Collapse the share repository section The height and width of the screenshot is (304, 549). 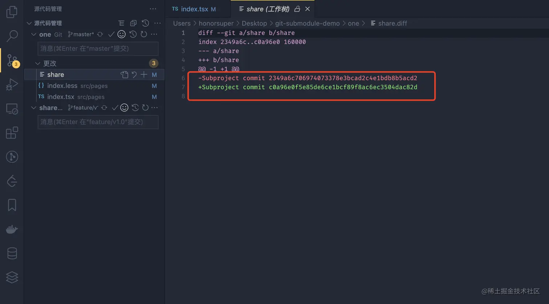click(x=34, y=108)
